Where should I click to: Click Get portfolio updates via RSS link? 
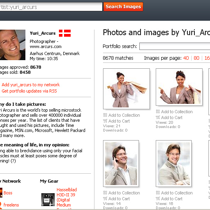pos(29,91)
